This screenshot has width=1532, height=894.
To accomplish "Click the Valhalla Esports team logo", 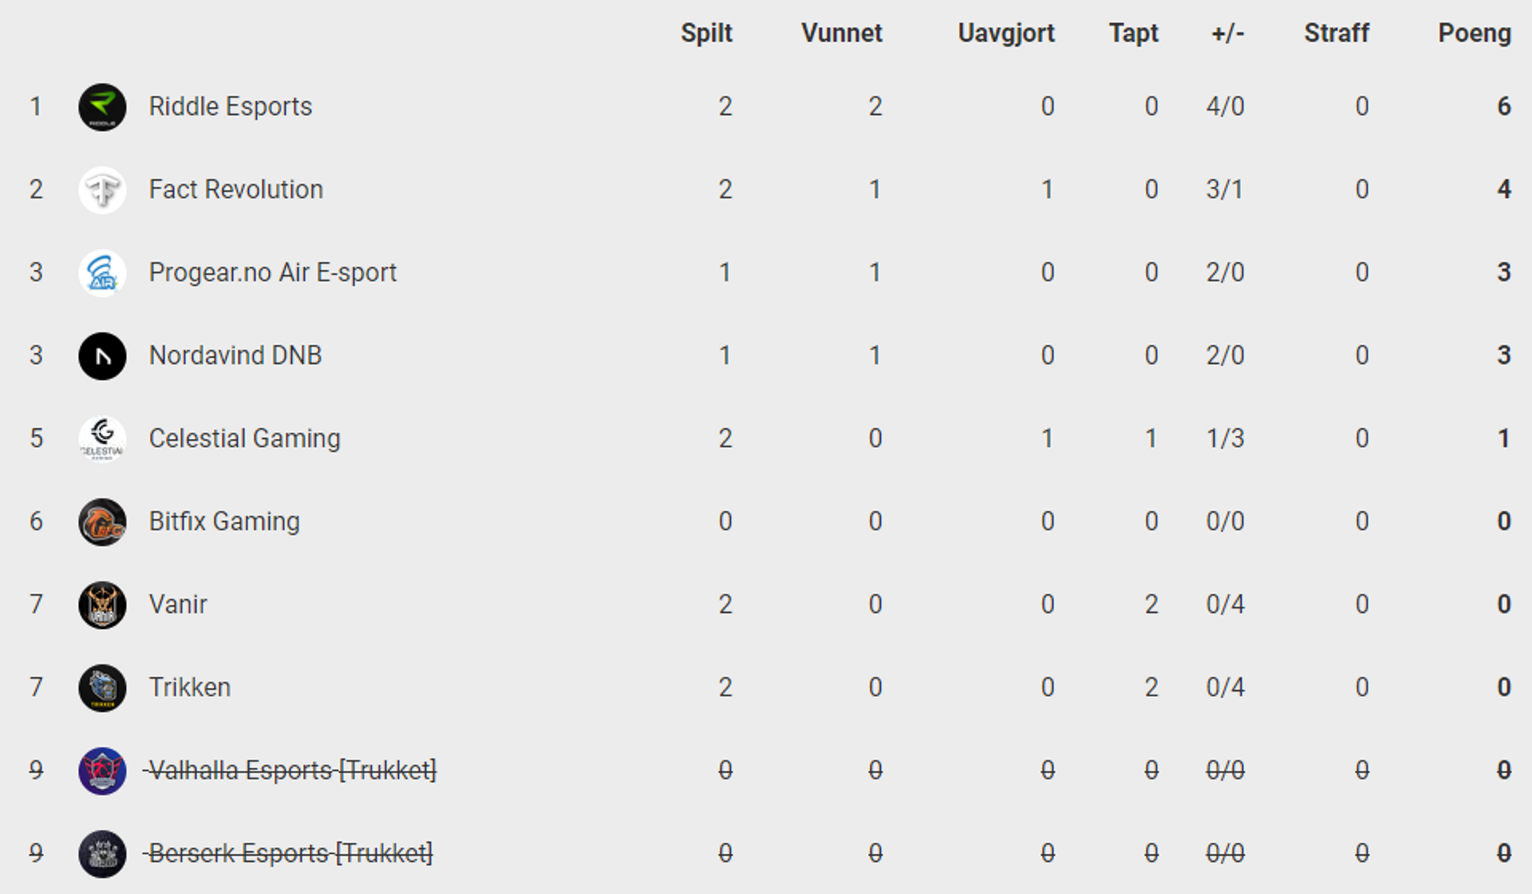I will (103, 771).
